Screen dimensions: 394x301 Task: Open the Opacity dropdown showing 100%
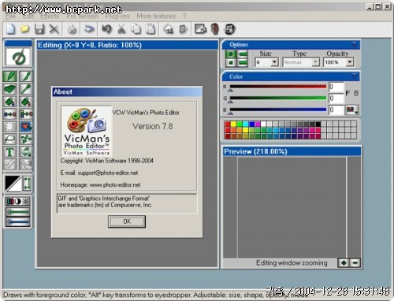click(x=350, y=62)
